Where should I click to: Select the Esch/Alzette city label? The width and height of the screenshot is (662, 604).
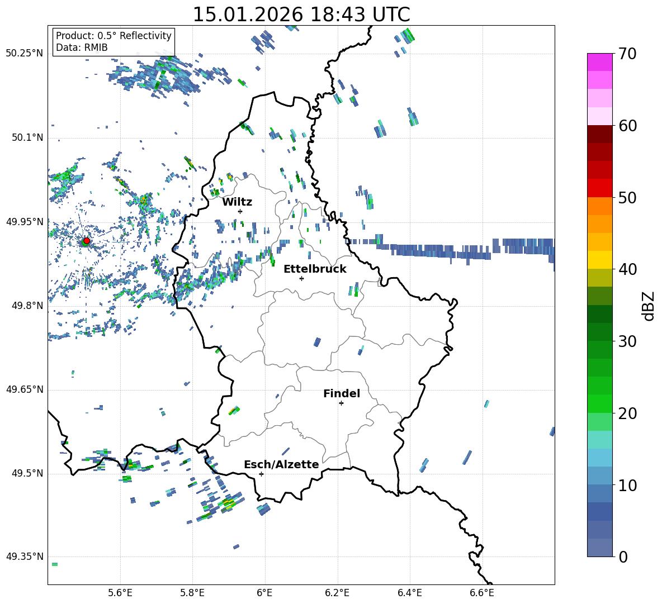[x=281, y=464]
